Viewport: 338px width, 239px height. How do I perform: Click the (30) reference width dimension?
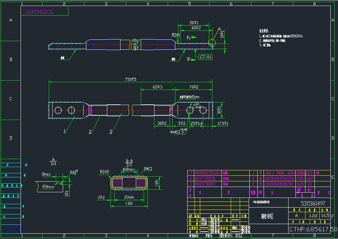coord(129,203)
